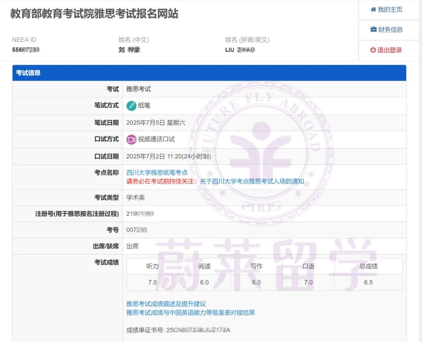Click the 阅读 score 6.0 cell
Screen dimensions: 422x342
click(204, 283)
